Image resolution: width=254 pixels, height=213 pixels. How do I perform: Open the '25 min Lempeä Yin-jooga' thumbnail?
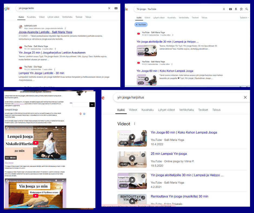point(132,159)
